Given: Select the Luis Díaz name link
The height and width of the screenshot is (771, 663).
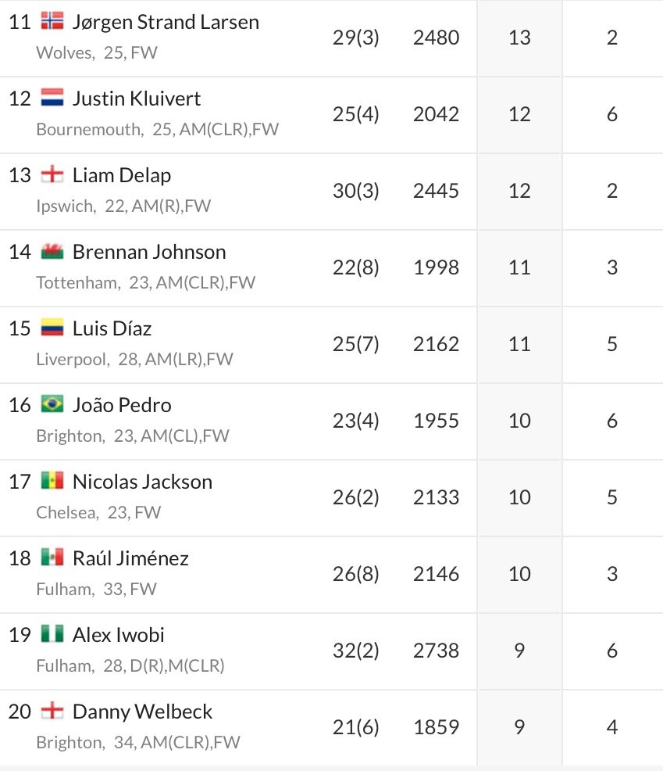Looking at the screenshot, I should coord(112,329).
